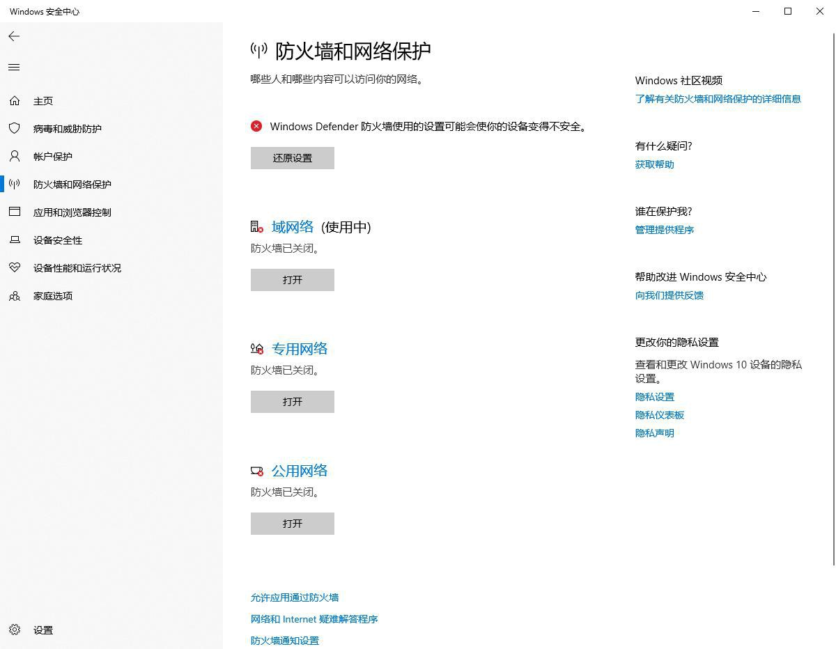Viewport: 836px width, 649px height.
Task: Click the person icon for 帐户保护
Action: (15, 157)
